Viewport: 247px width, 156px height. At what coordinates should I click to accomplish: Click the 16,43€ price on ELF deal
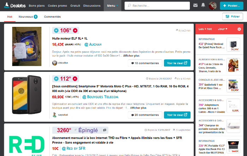pyautogui.click(x=58, y=45)
